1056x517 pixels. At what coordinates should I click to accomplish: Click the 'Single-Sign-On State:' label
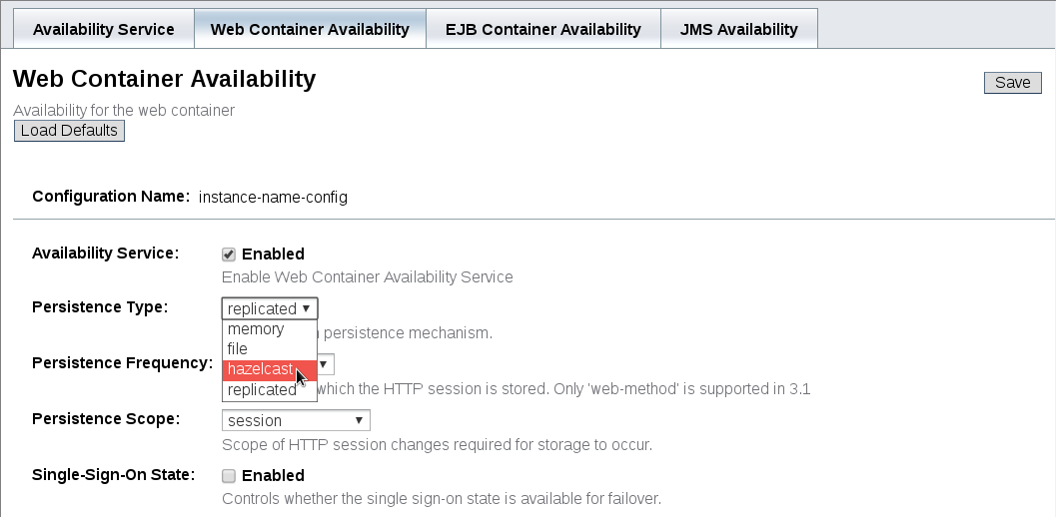tap(113, 475)
